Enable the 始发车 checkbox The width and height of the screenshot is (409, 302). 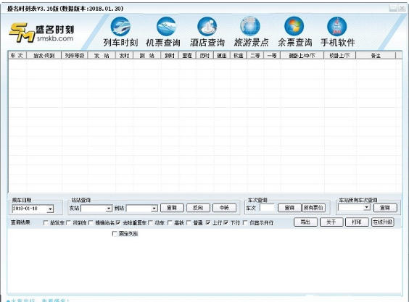click(46, 223)
